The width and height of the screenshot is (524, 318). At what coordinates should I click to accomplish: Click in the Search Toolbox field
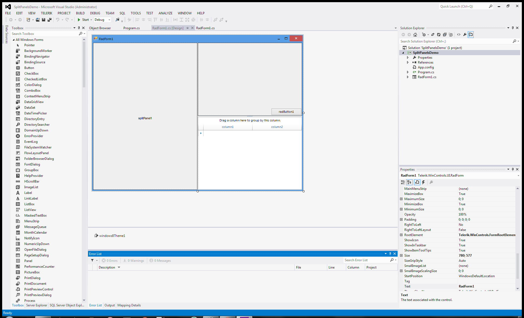click(x=45, y=34)
